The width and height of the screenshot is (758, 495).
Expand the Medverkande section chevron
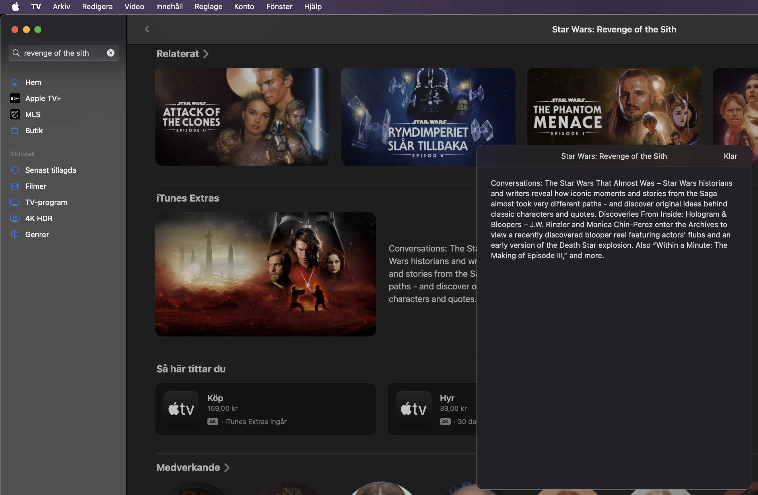(x=227, y=468)
